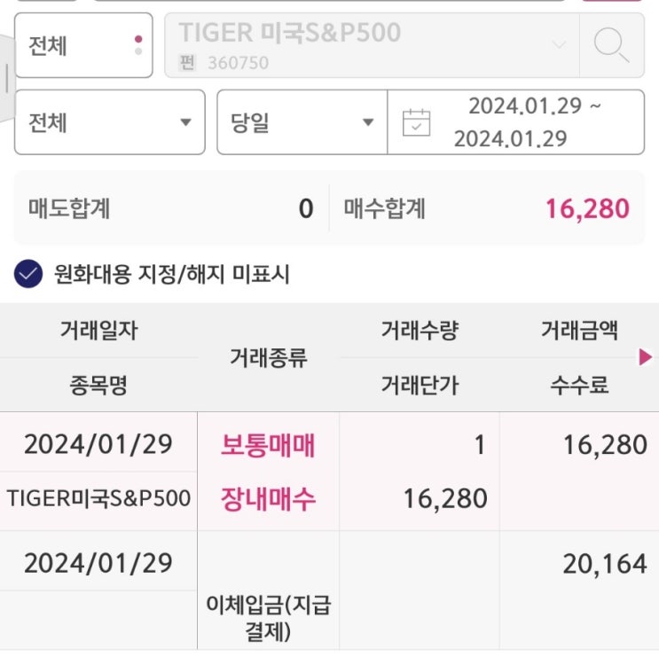Click the magnifier search icon
This screenshot has width=659, height=664.
coord(611,44)
